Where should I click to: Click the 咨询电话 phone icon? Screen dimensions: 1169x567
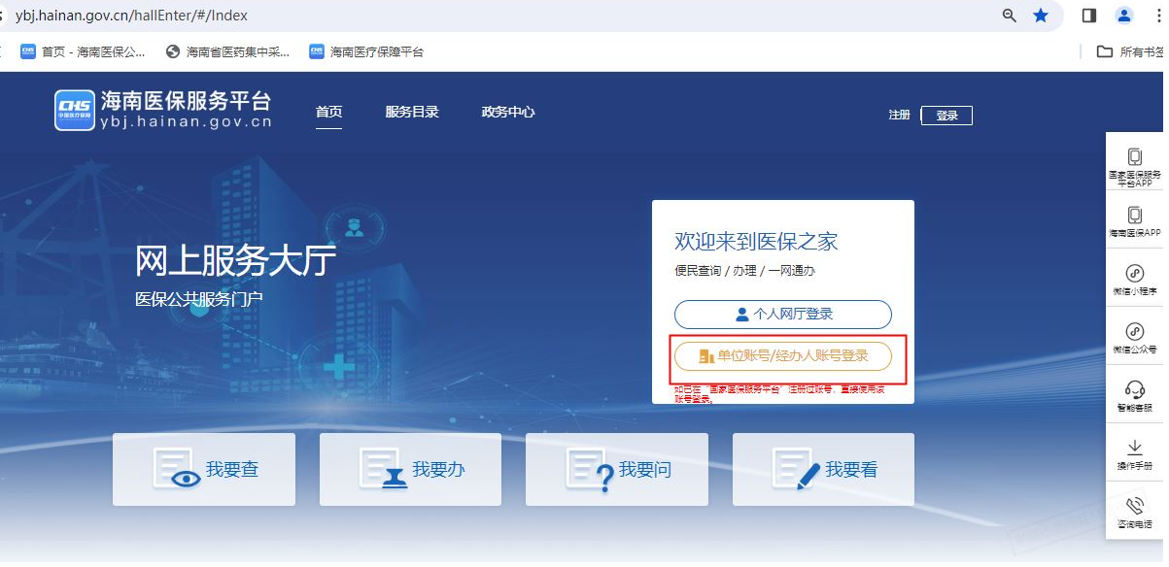pyautogui.click(x=1134, y=506)
